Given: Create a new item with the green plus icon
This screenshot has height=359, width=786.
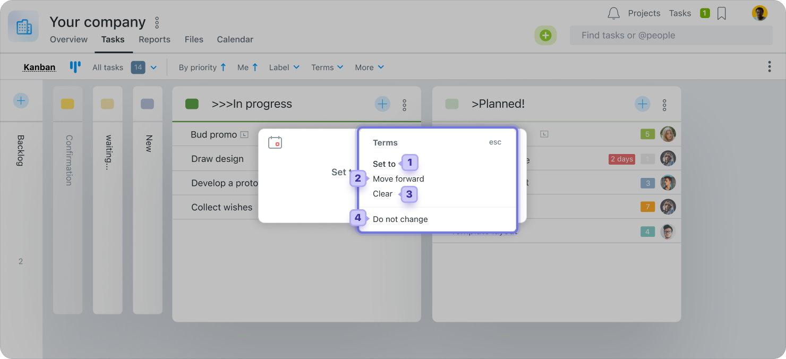Looking at the screenshot, I should (x=545, y=35).
